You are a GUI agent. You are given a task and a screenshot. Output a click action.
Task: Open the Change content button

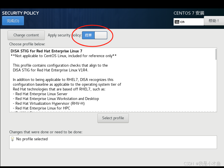tap(26, 35)
